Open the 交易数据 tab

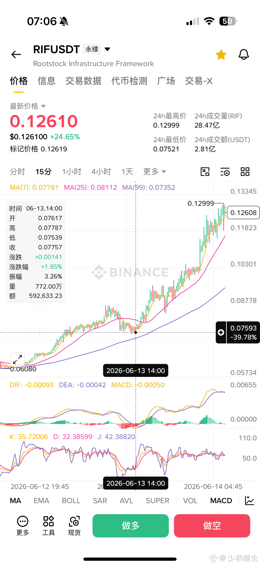83,81
